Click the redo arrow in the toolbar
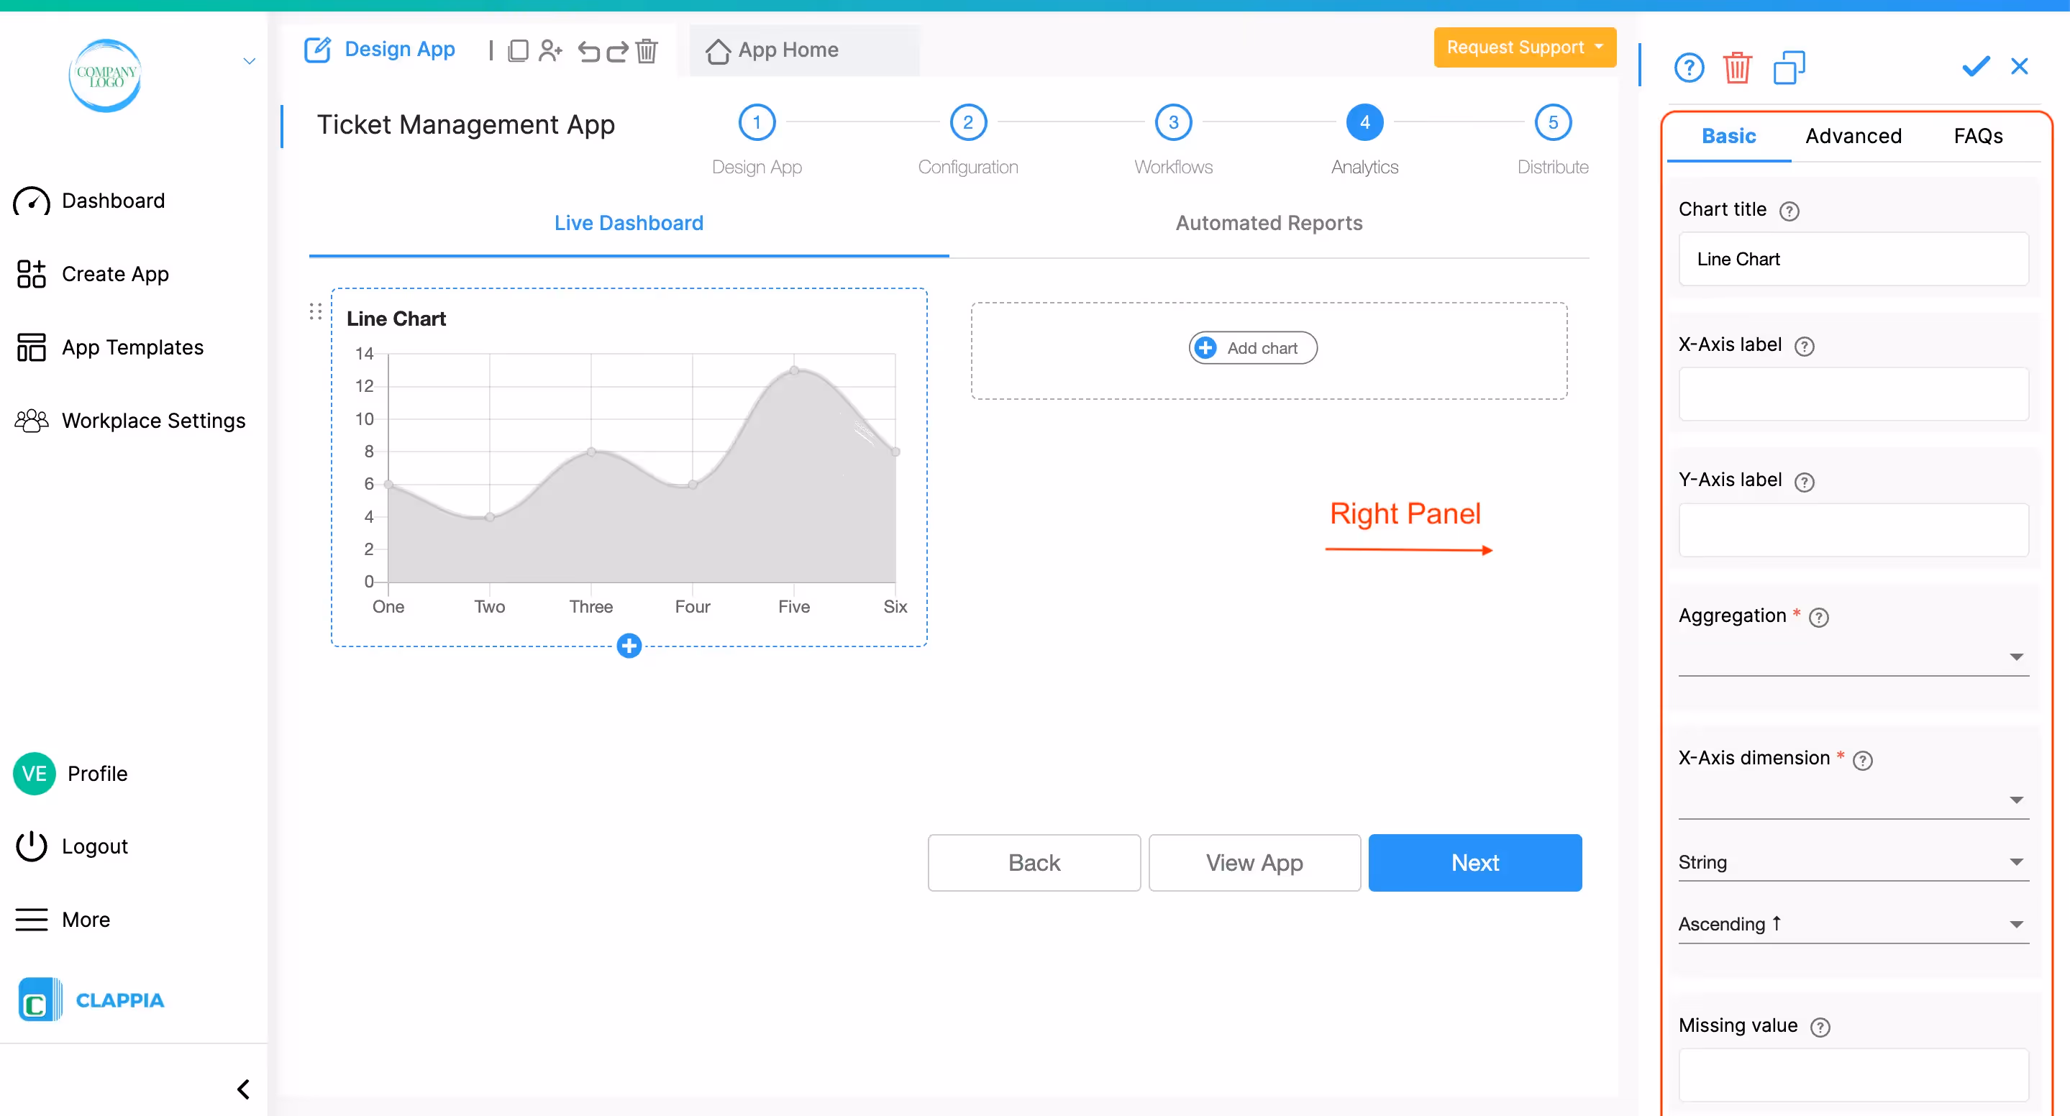This screenshot has height=1116, width=2070. [617, 52]
